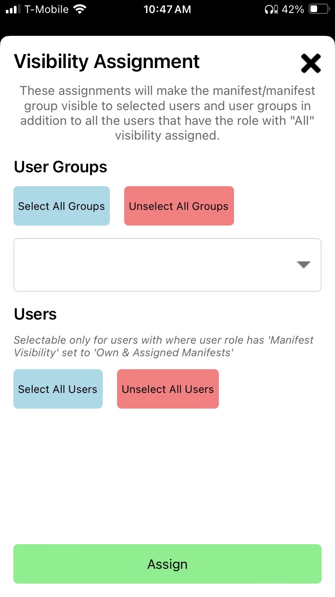Viewport: 335px width, 597px height.
Task: Tap the Select All Groups button
Action: [x=62, y=206]
